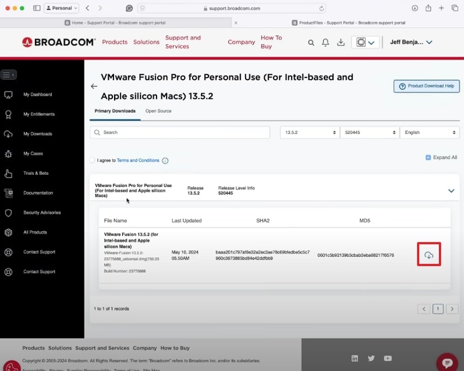Collapse the VMware Fusion Pro release row
This screenshot has width=464, height=371.
(451, 191)
